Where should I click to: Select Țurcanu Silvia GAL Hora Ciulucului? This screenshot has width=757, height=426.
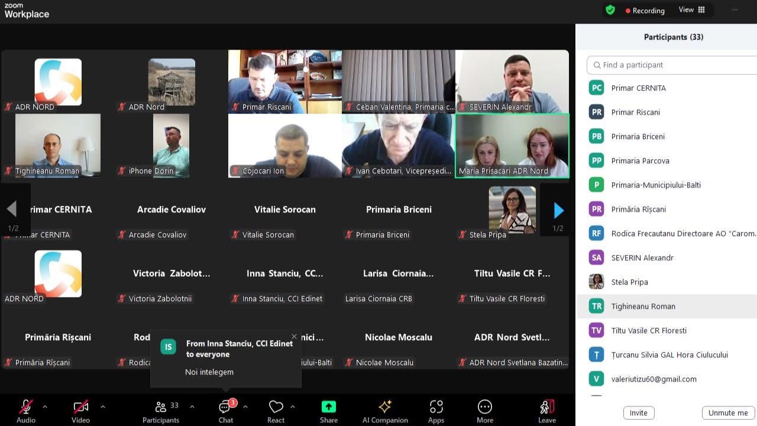coord(667,355)
